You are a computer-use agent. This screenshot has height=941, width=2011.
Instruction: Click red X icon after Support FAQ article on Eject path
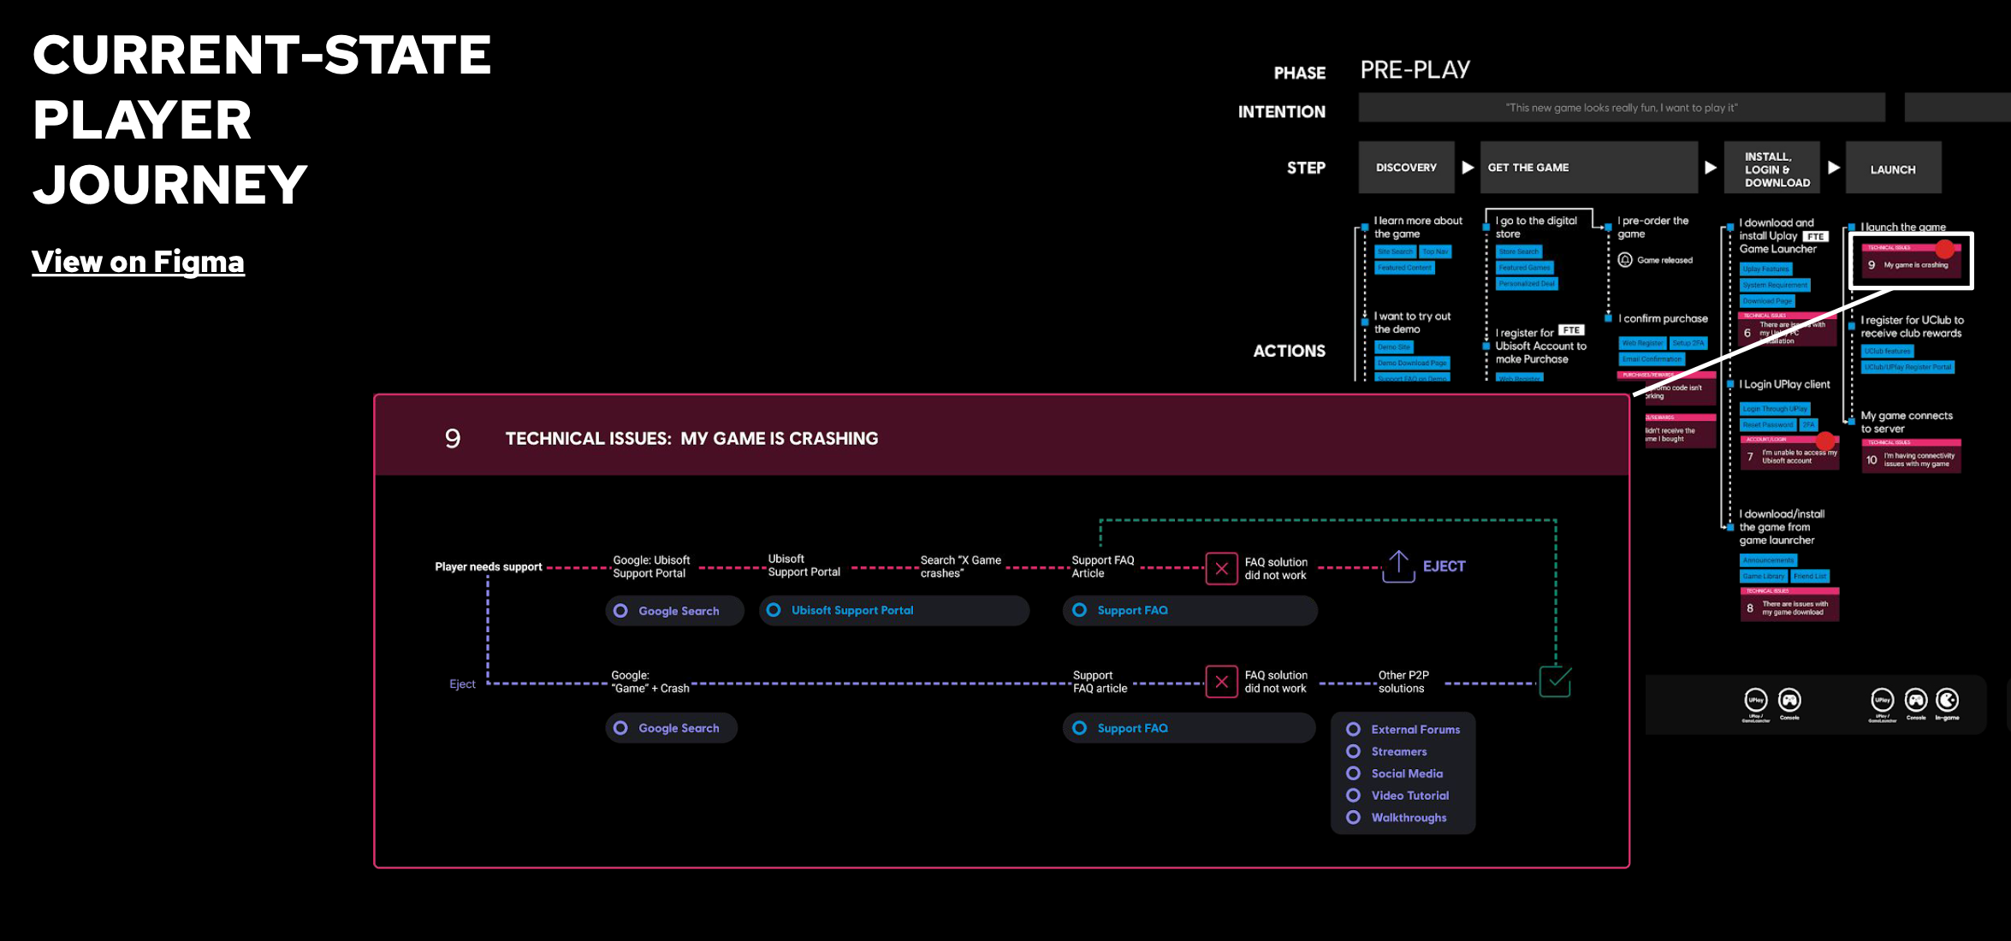point(1221,682)
